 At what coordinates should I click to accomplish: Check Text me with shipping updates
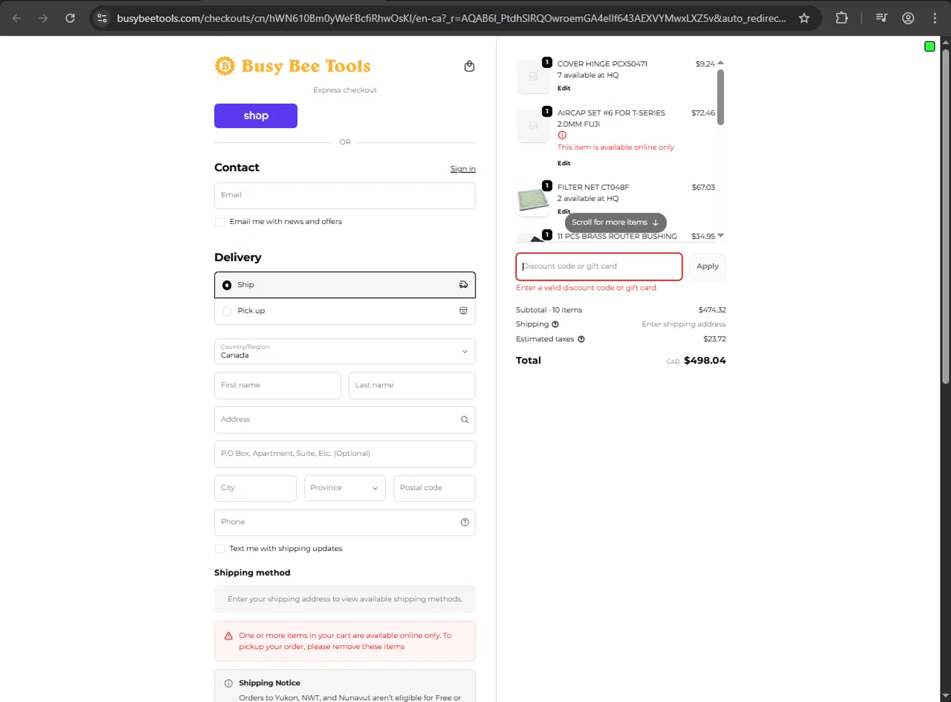220,549
